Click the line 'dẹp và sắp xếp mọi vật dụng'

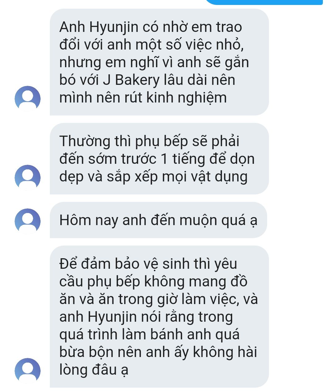[153, 177]
